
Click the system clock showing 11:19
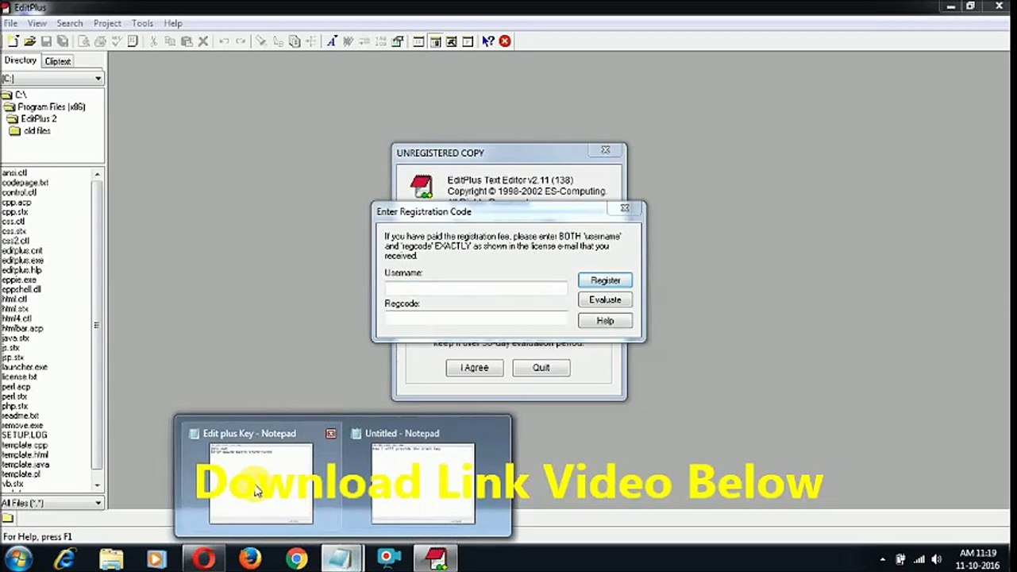(977, 559)
